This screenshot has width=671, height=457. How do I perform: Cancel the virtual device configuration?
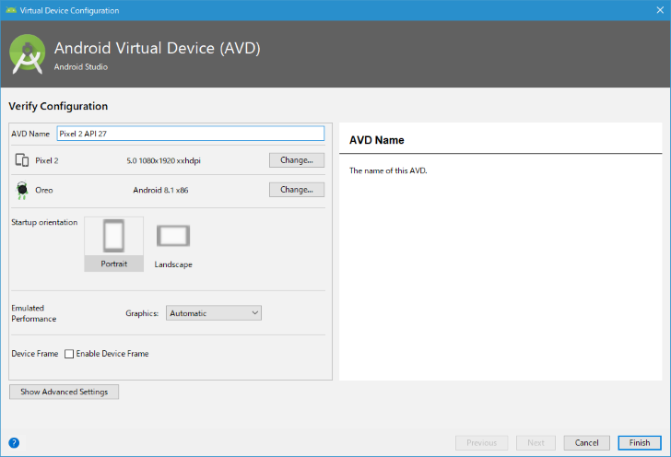point(586,443)
